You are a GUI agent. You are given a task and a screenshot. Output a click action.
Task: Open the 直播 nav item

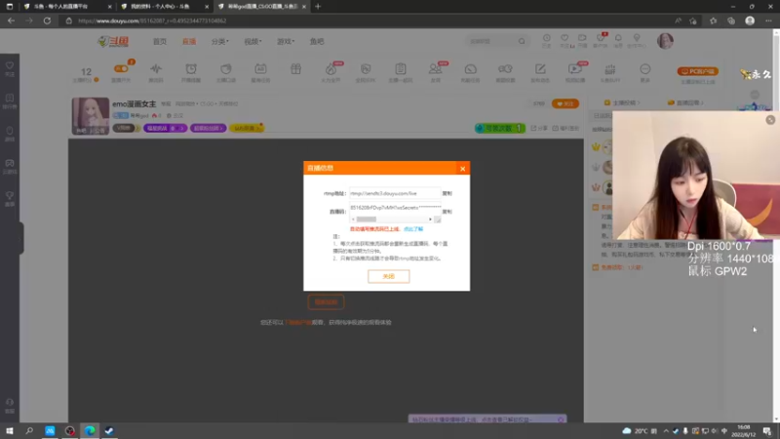(189, 41)
